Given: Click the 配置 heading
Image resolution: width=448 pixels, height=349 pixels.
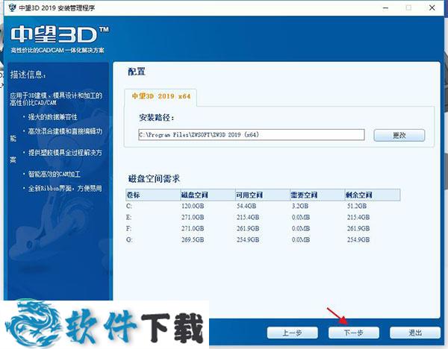Looking at the screenshot, I should coord(137,72).
